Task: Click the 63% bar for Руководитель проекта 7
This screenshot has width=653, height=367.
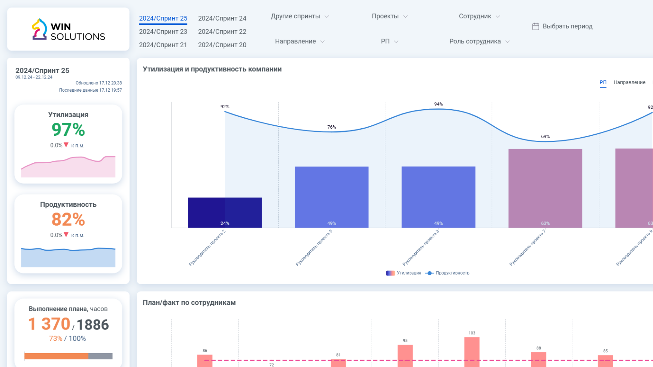Action: (x=545, y=188)
